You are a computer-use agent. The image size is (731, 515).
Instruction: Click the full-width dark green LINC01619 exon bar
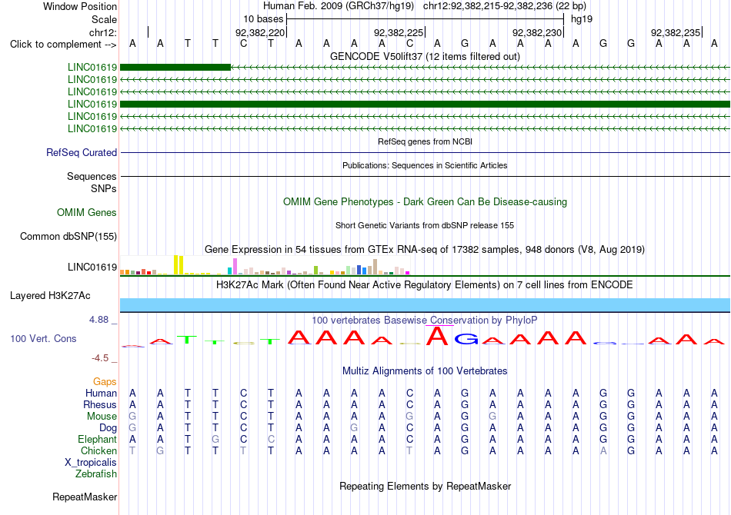pos(425,104)
